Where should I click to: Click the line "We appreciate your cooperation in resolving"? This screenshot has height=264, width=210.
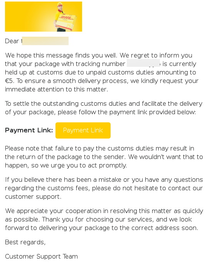tap(104, 211)
